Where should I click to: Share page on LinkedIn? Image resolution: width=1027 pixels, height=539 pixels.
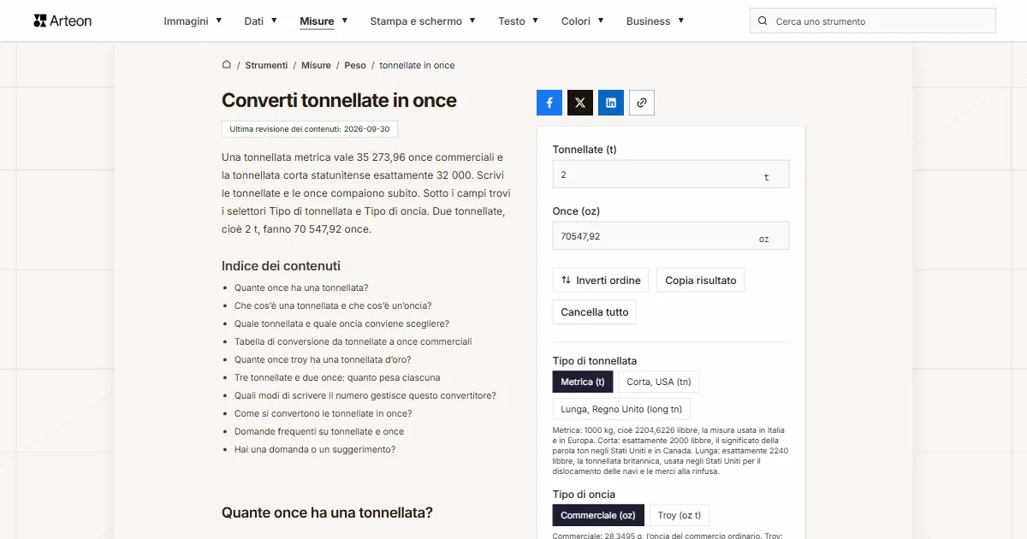pos(611,103)
